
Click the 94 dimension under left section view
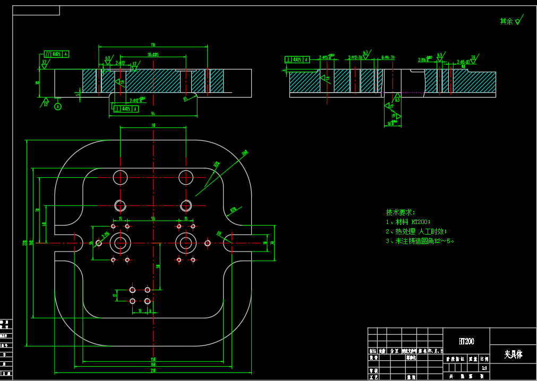(x=153, y=114)
